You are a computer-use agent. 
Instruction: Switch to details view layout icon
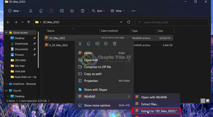click(x=203, y=101)
